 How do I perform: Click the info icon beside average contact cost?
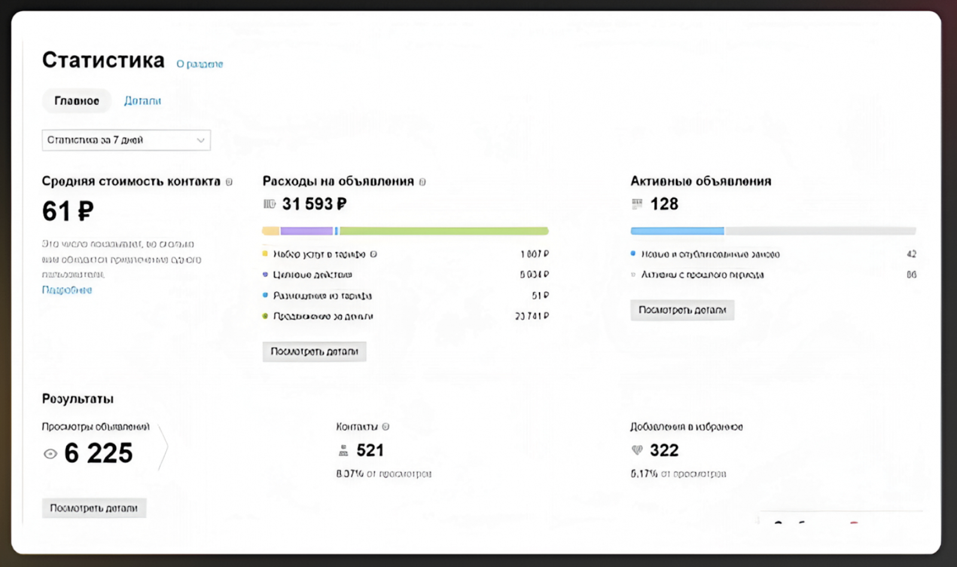click(229, 182)
